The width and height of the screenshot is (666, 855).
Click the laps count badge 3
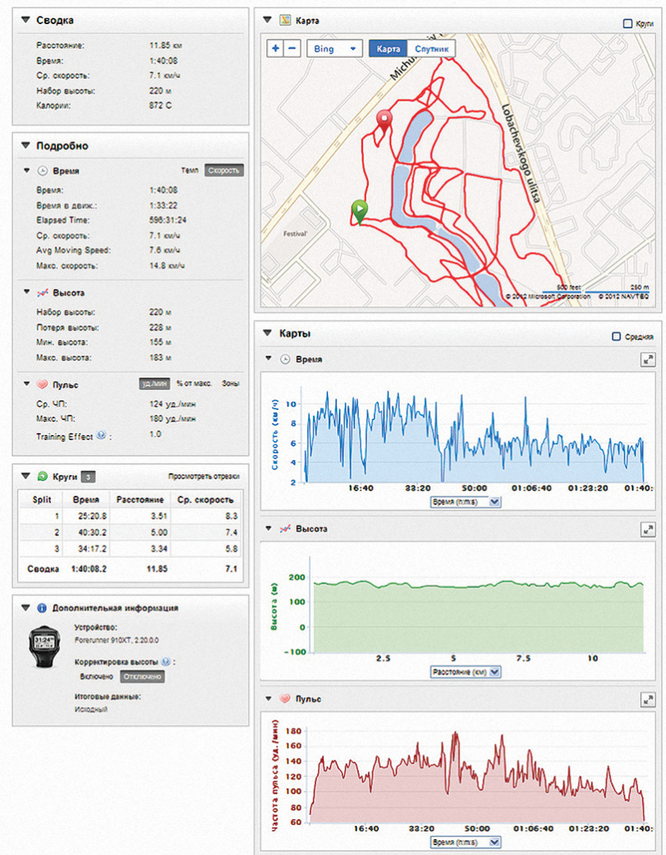click(x=88, y=477)
